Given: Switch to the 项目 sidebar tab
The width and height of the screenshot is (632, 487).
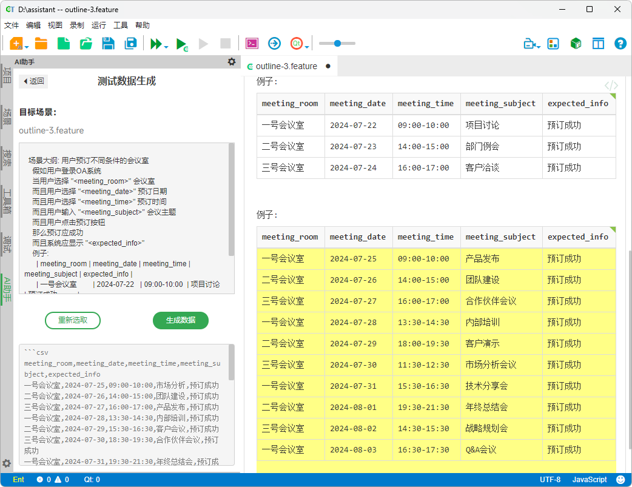Looking at the screenshot, I should 7,75.
